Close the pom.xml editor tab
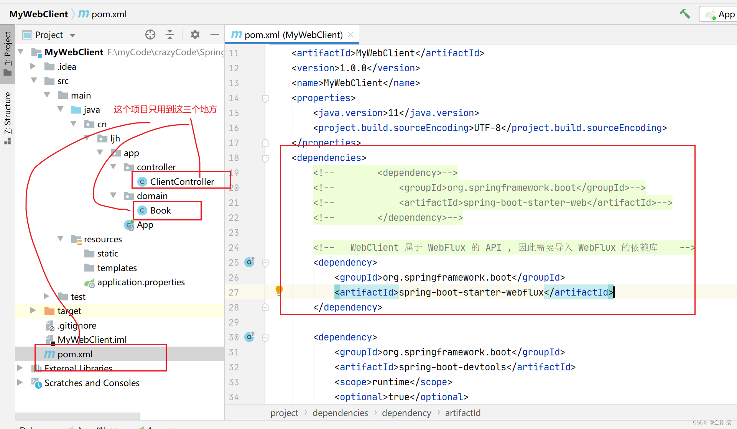 [350, 35]
